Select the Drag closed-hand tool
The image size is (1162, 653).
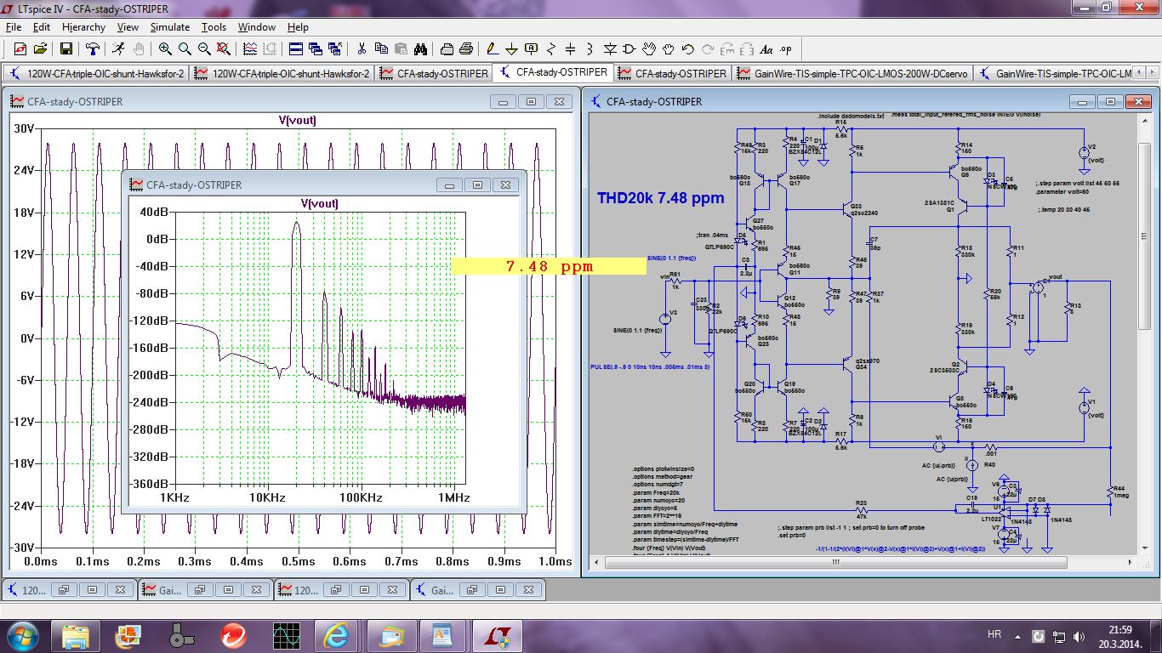(669, 49)
